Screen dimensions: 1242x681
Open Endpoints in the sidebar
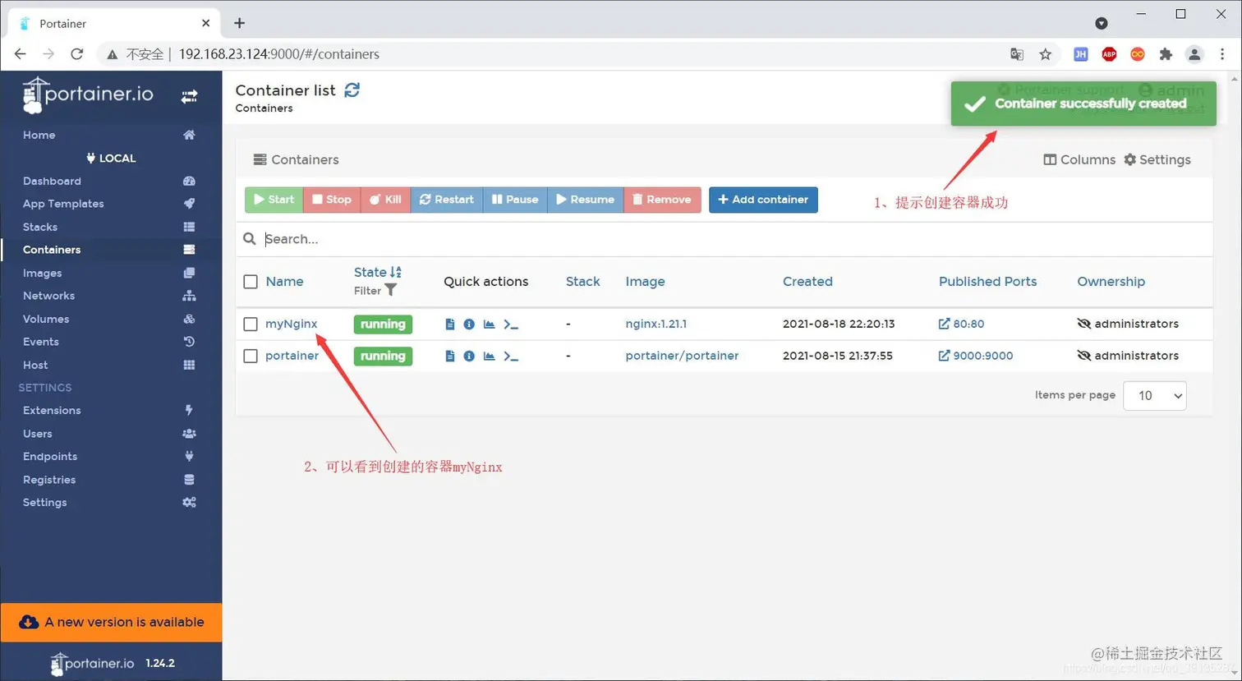[111, 456]
